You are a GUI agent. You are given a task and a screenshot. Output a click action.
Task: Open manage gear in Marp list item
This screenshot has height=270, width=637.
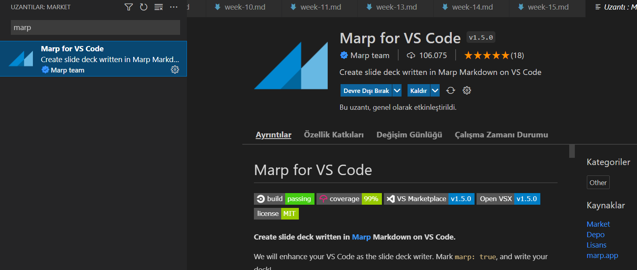tap(175, 70)
